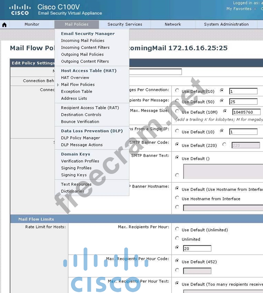Screen dimensions: 263x293
Task: Select Use Hostname from Interface option
Action: [177, 198]
